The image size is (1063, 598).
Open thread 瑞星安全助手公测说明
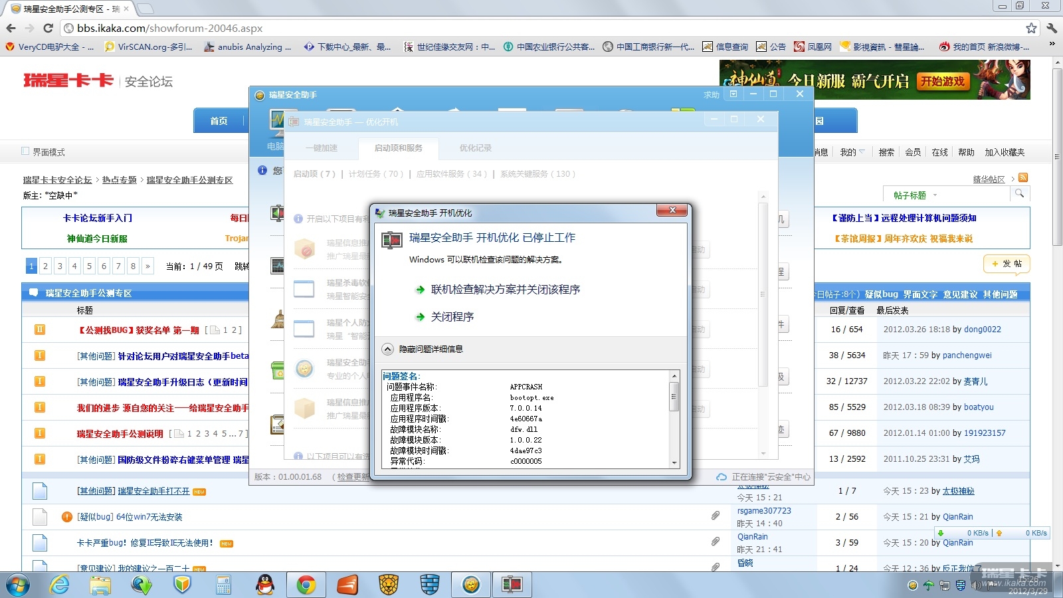coord(120,434)
